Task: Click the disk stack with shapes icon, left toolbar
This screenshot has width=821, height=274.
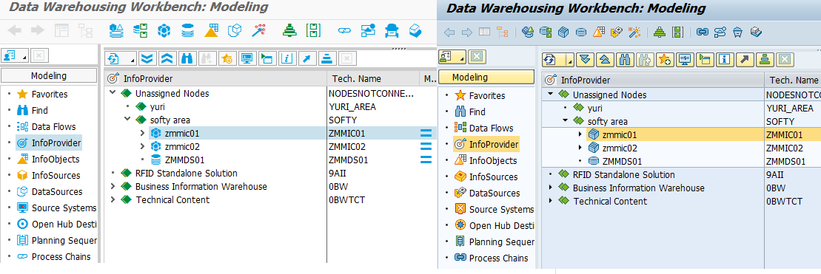Action: 116,31
